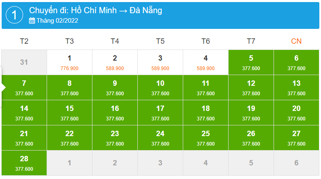Screen dimensions: 321x179
Task: Click the circled number 1 step icon
Action: click(x=14, y=15)
